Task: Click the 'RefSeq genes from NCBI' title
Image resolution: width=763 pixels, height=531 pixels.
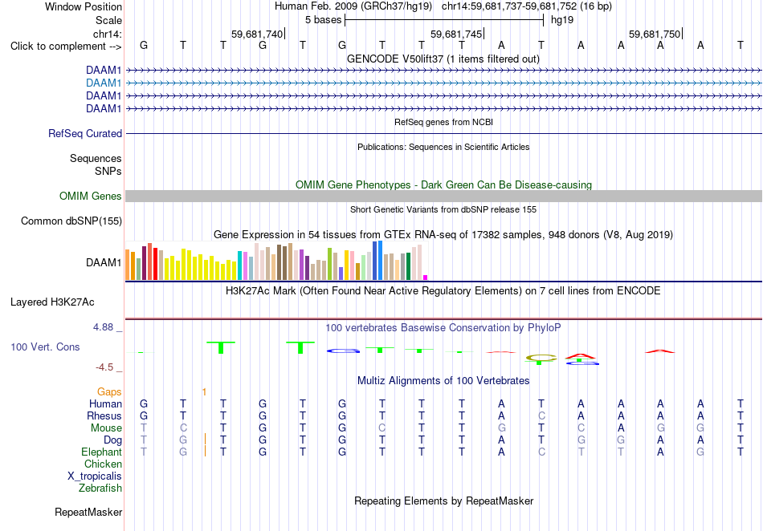Action: (444, 122)
